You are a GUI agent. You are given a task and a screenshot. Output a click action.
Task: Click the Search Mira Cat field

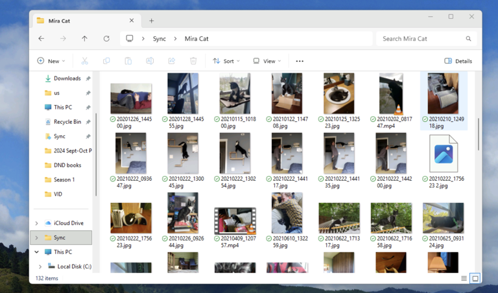click(426, 39)
